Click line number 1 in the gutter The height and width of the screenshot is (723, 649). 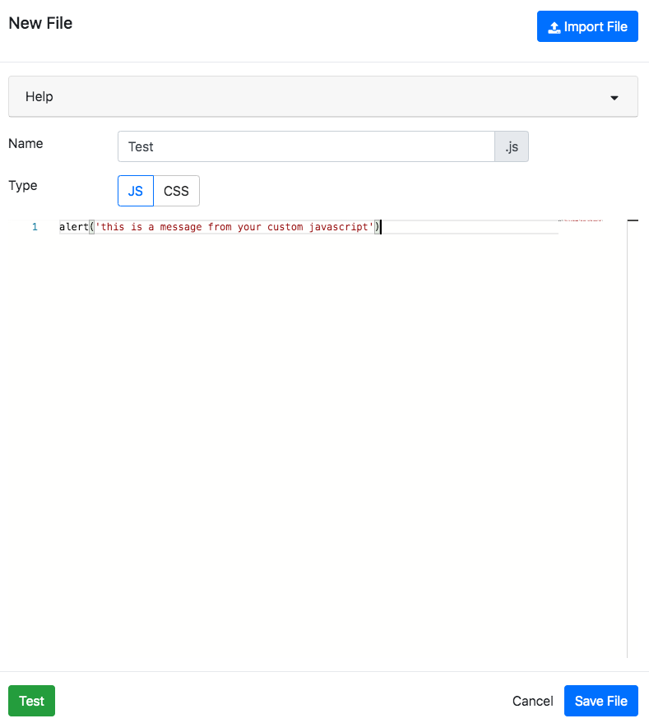coord(35,227)
